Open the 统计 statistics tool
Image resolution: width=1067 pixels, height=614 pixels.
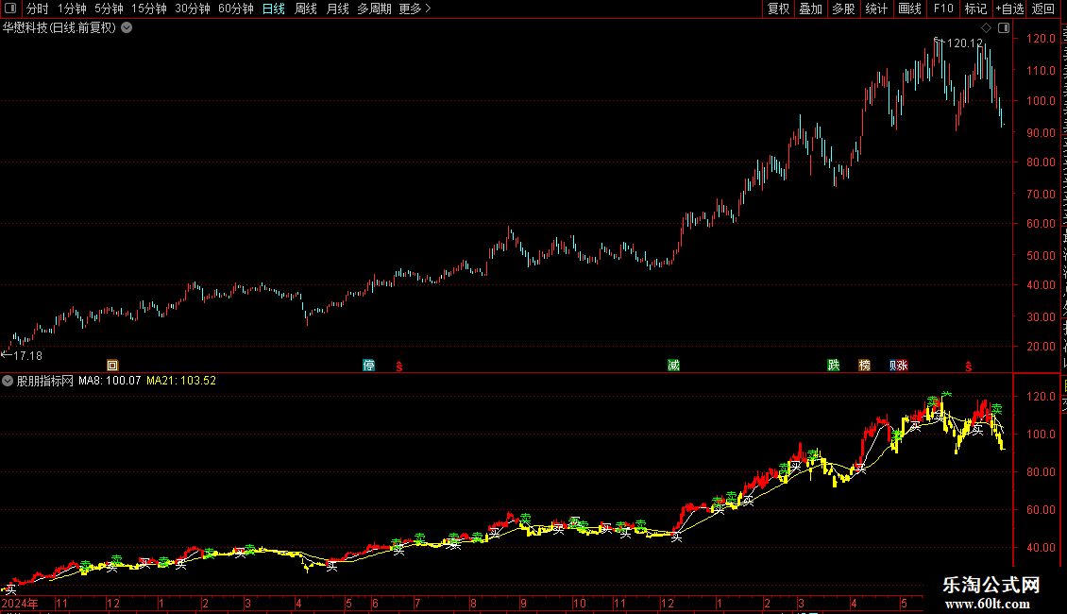coord(875,9)
